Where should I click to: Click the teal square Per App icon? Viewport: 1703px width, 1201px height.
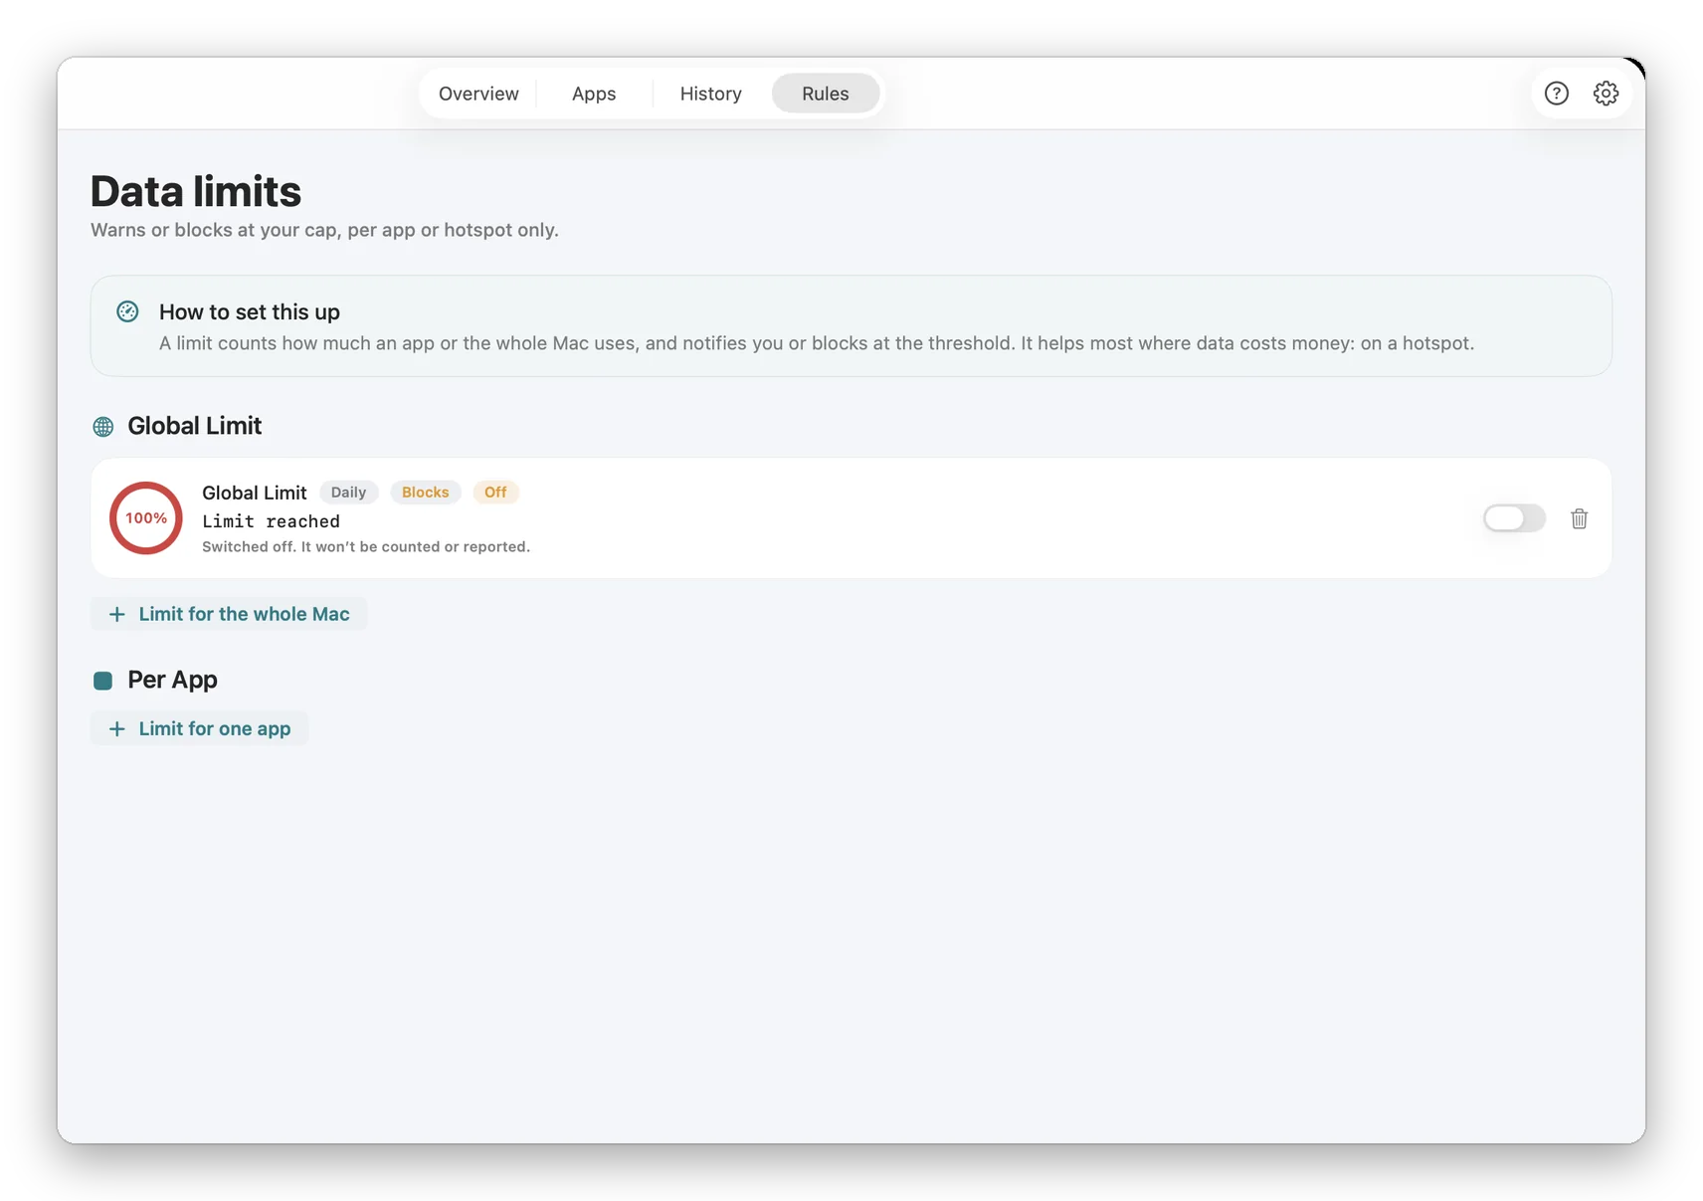pyautogui.click(x=102, y=681)
